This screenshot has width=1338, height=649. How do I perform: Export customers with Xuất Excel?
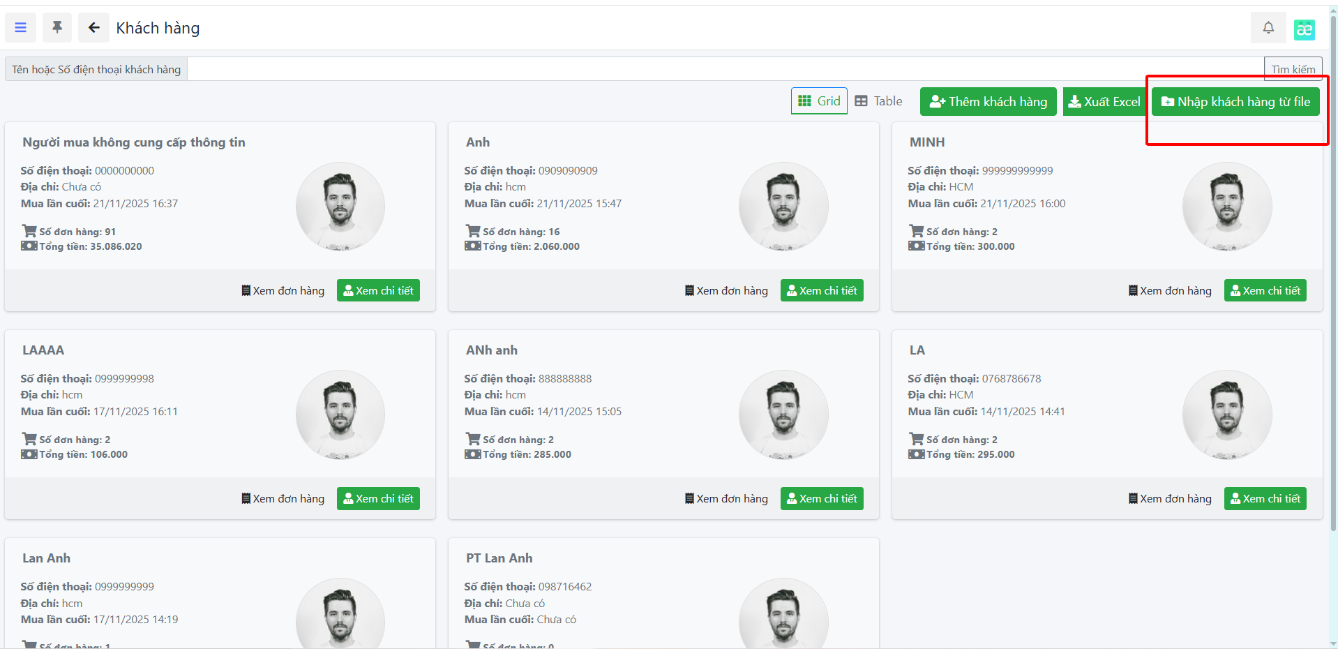pyautogui.click(x=1104, y=102)
